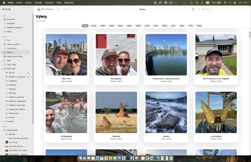Open Naposledy sdíleno album

click(x=17, y=109)
